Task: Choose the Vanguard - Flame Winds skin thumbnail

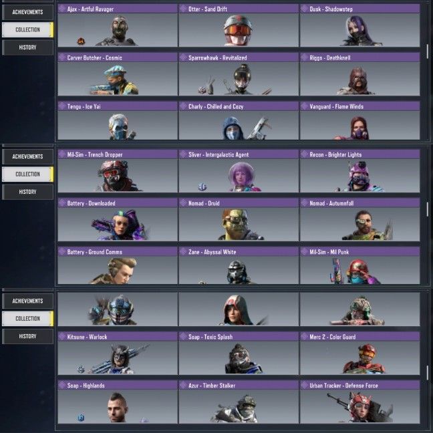Action: coord(359,125)
